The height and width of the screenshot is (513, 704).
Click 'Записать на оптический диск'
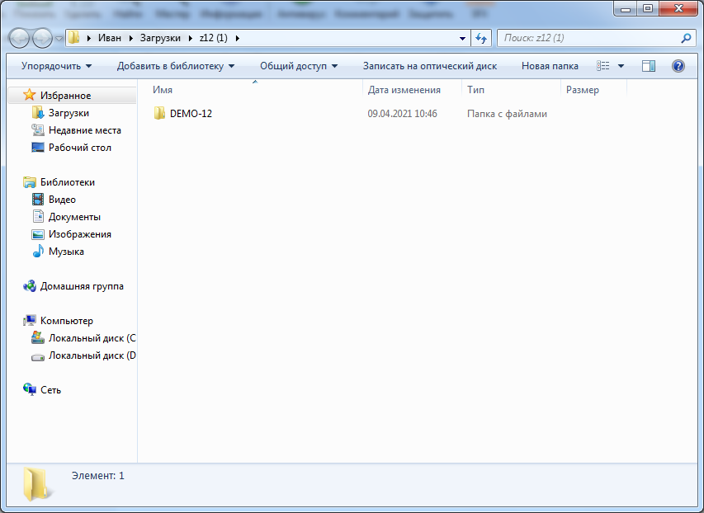(x=430, y=66)
